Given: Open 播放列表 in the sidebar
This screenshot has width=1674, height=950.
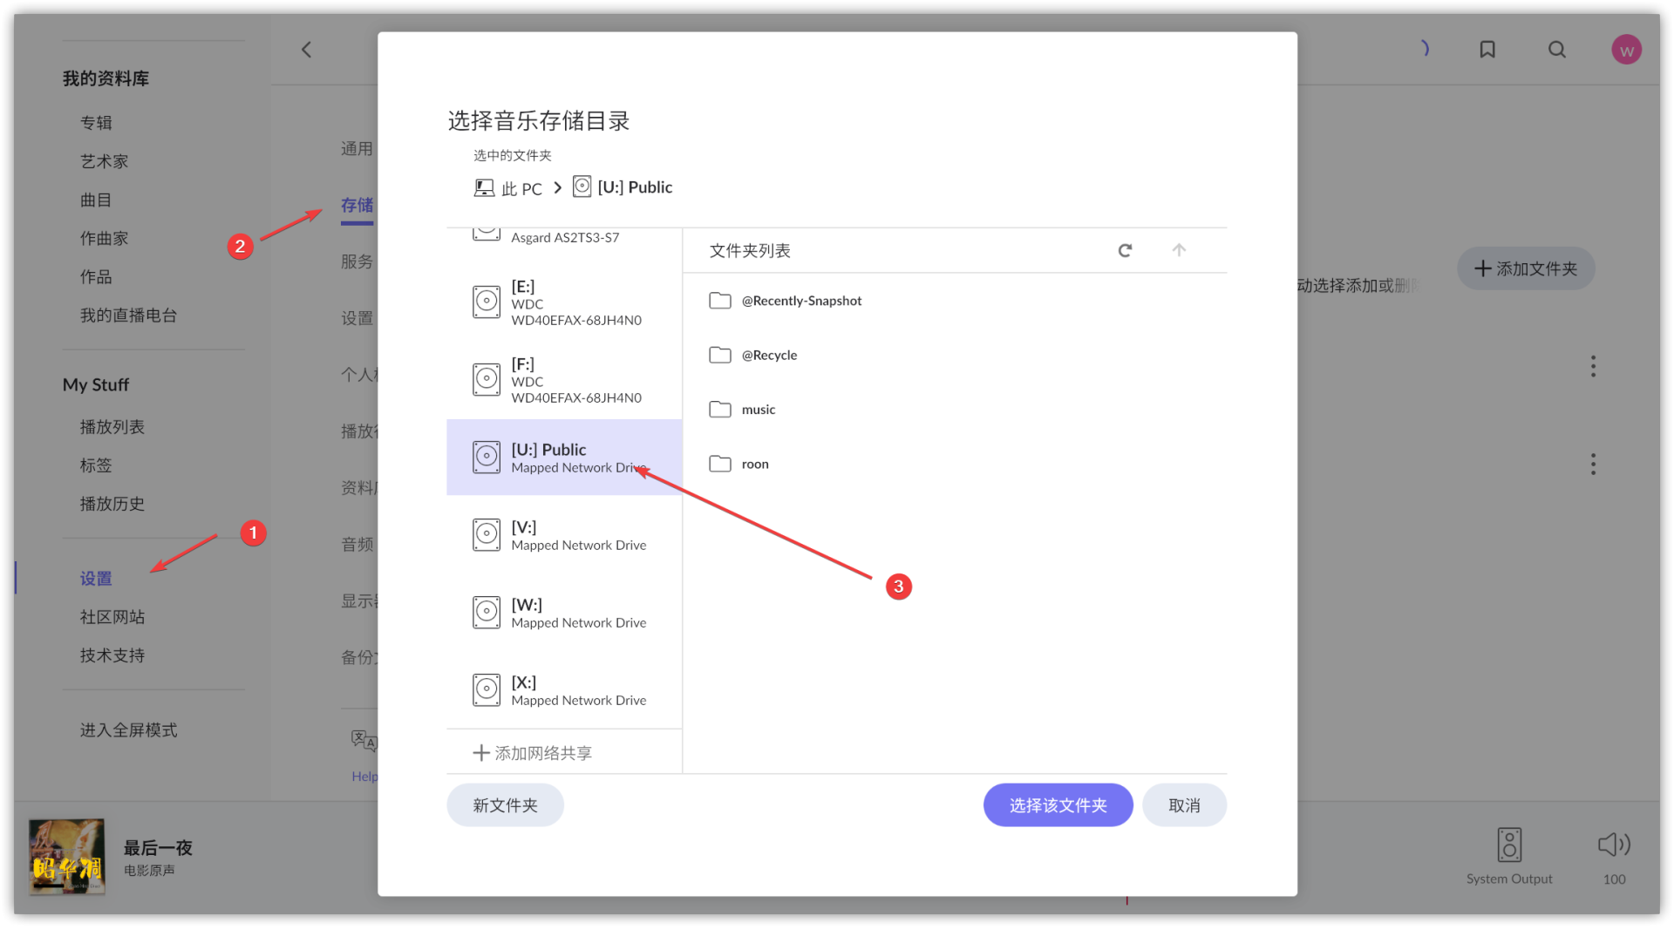Looking at the screenshot, I should tap(112, 427).
